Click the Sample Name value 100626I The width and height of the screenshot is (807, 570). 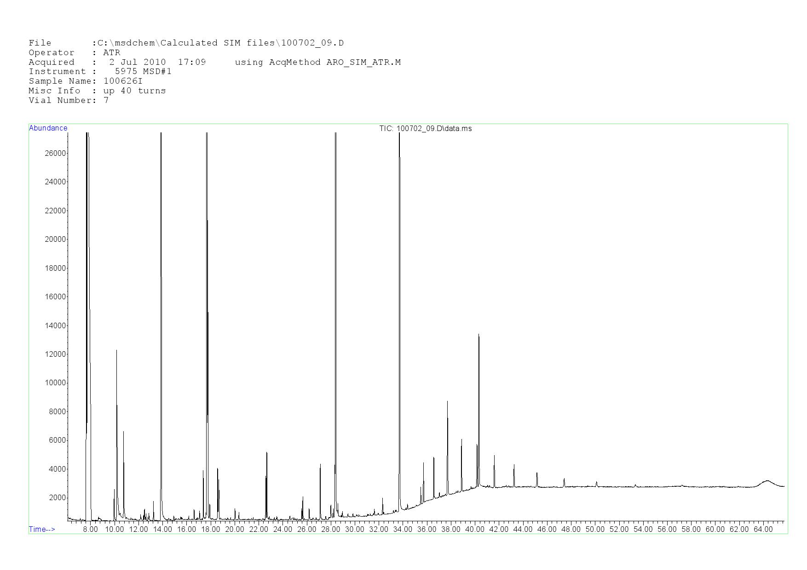tap(123, 81)
